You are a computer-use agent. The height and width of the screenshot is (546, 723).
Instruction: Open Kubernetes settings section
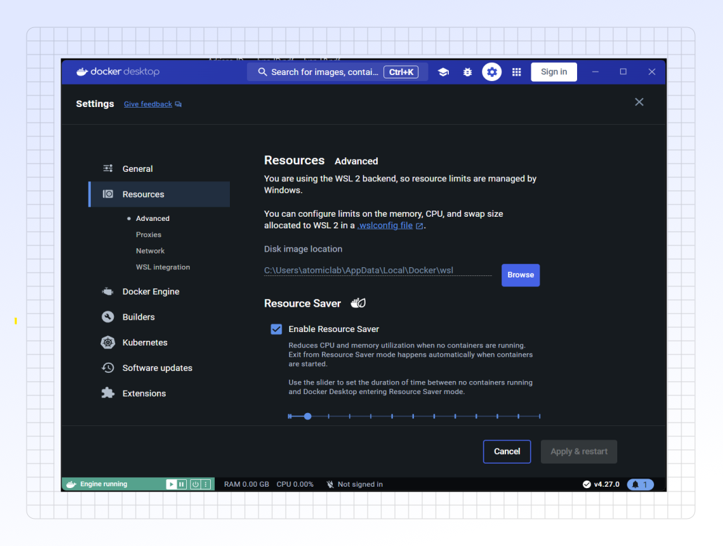click(x=145, y=343)
